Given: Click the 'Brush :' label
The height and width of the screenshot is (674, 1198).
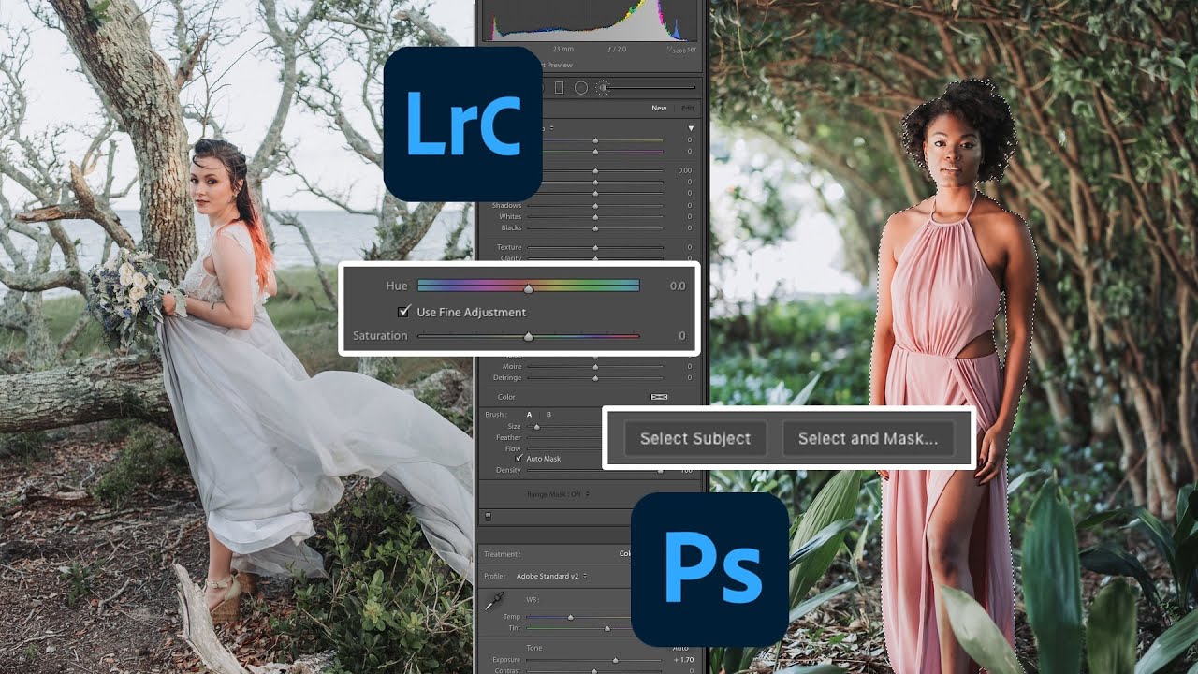Looking at the screenshot, I should coord(496,414).
